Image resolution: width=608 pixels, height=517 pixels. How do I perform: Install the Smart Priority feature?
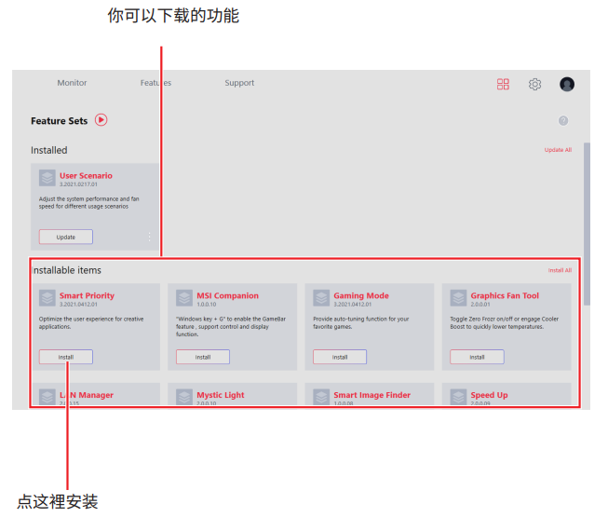click(66, 357)
